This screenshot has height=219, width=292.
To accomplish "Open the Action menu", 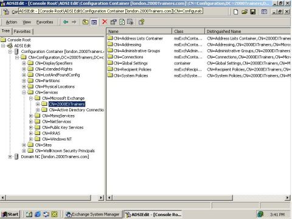I will (12, 22).
